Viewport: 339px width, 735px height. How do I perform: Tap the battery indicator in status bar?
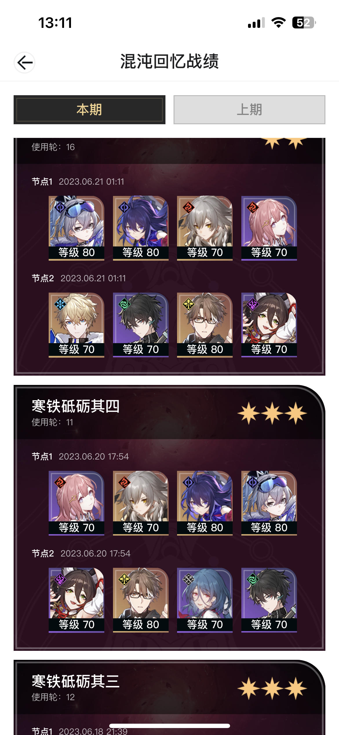(304, 22)
